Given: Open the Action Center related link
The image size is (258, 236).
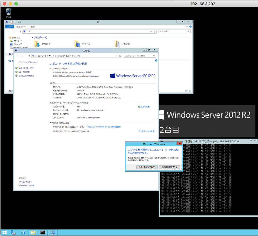Looking at the screenshot, I should pos(25,182).
